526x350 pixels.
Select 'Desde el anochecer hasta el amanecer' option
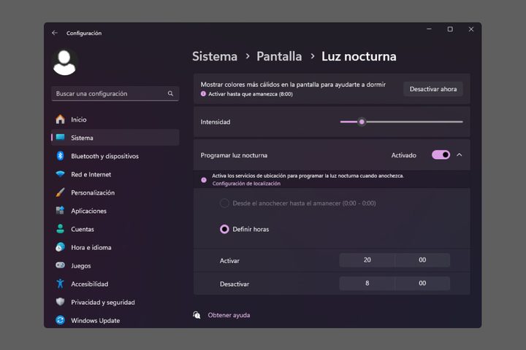[x=224, y=203]
